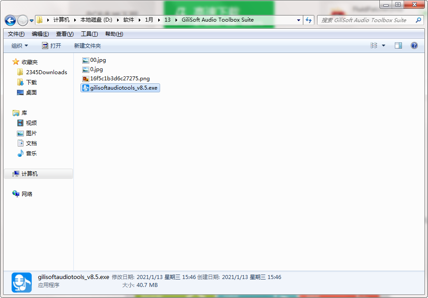Click the download folder icon beside 下载
This screenshot has height=298, width=428.
(x=20, y=82)
